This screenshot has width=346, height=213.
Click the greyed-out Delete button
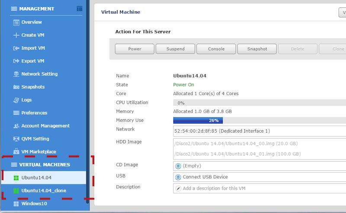point(298,49)
